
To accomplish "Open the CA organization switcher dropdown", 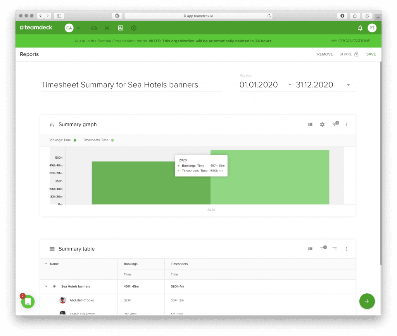I will [72, 28].
